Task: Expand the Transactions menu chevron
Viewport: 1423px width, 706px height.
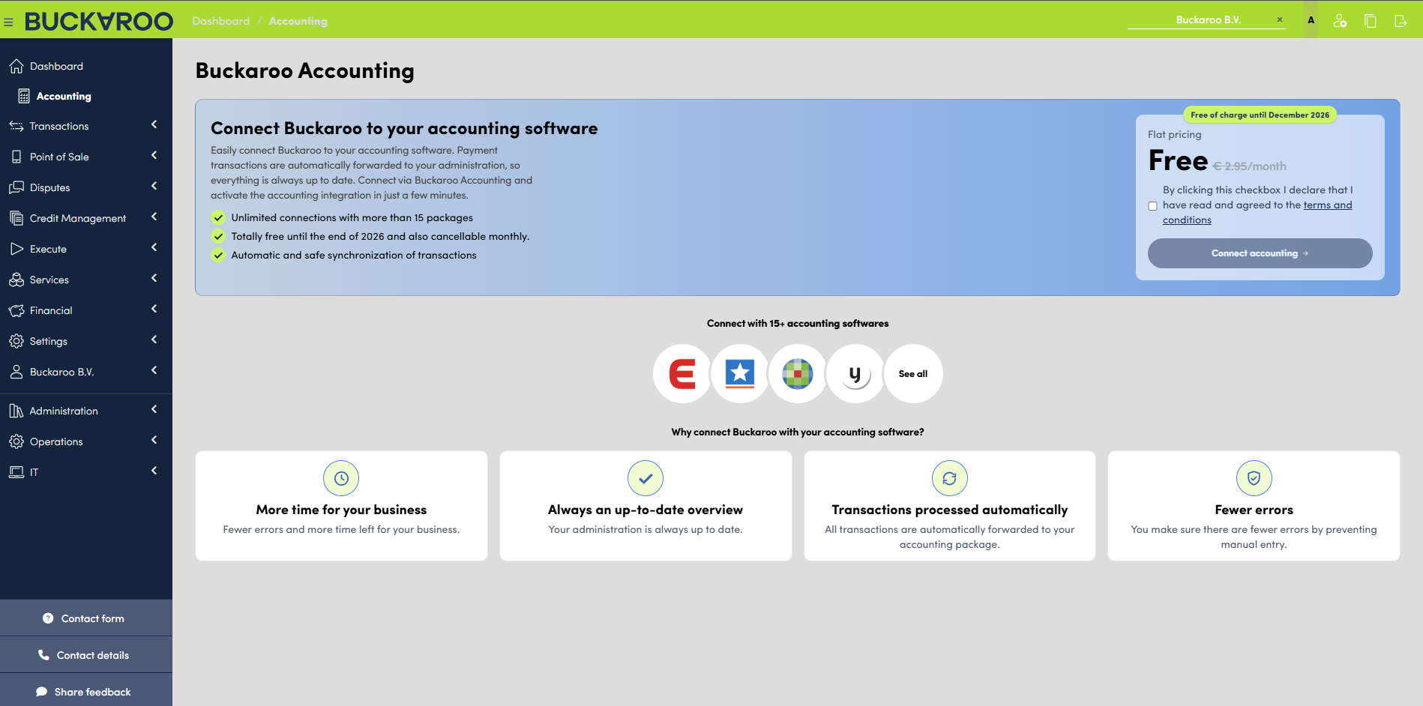Action: [154, 124]
